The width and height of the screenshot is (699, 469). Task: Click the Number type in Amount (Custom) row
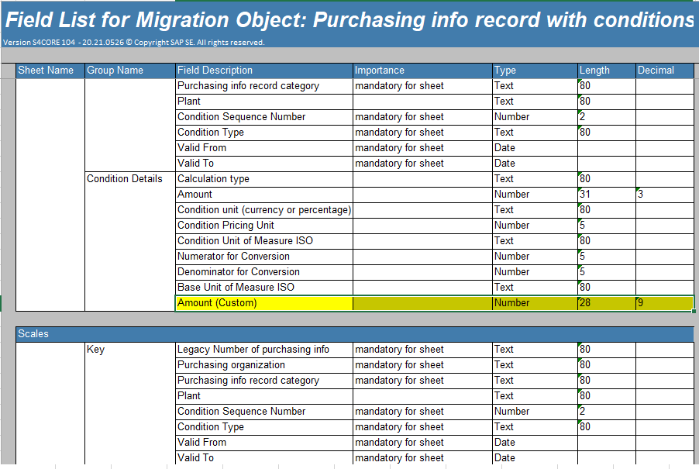[x=535, y=303]
